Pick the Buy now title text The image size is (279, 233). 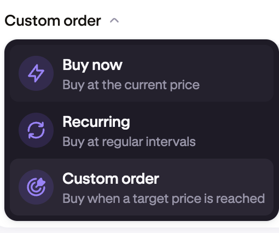tap(92, 65)
